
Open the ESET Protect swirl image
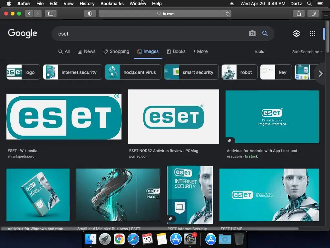[x=118, y=195]
